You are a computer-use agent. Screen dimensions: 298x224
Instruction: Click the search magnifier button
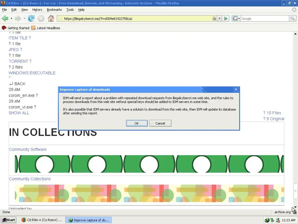click(292, 18)
